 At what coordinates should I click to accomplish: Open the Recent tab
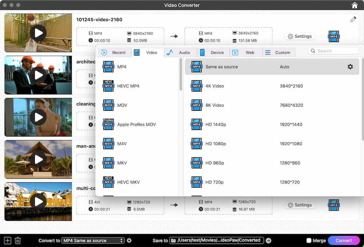(114, 53)
